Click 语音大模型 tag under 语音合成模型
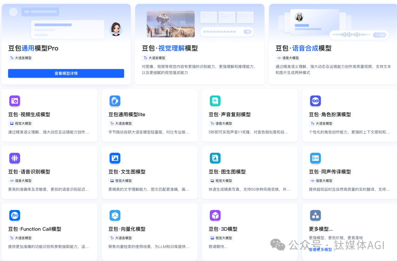 point(288,58)
